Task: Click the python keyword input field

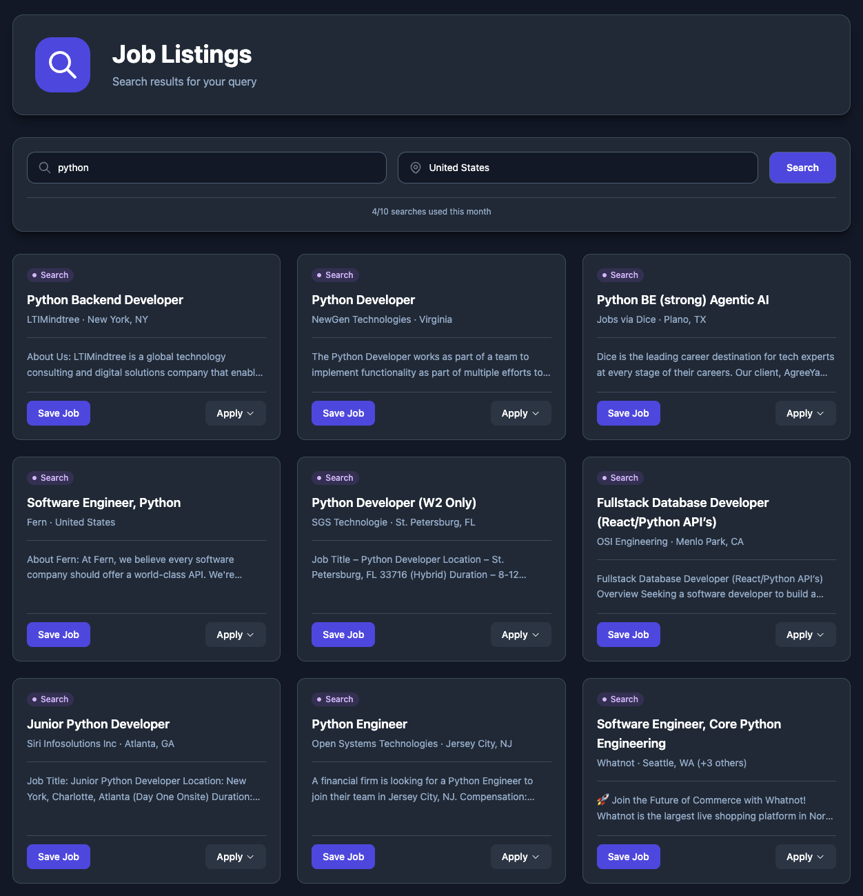Action: [x=207, y=168]
